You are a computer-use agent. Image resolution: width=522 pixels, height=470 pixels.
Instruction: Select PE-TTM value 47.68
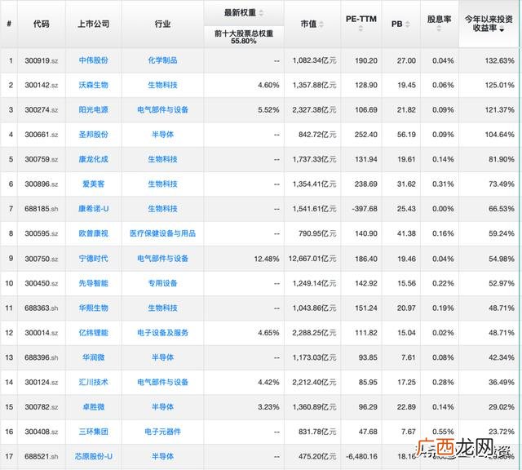coord(368,432)
